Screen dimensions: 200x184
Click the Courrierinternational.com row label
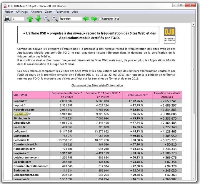point(31,166)
